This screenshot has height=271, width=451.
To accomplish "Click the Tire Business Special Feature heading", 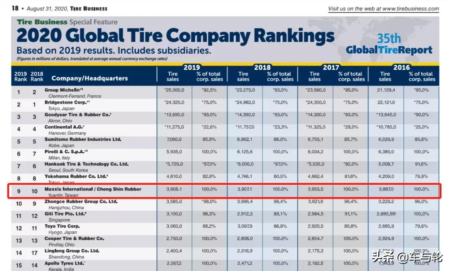I will tap(67, 22).
